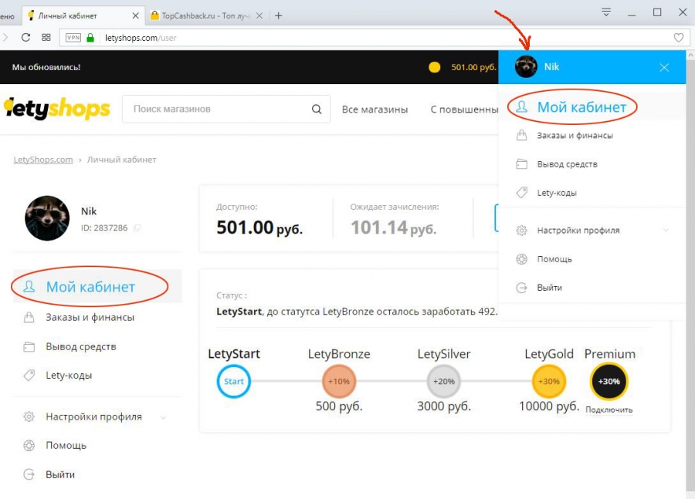Image resolution: width=695 pixels, height=499 pixels.
Task: Bookmark page with the heart icon
Action: click(x=678, y=38)
